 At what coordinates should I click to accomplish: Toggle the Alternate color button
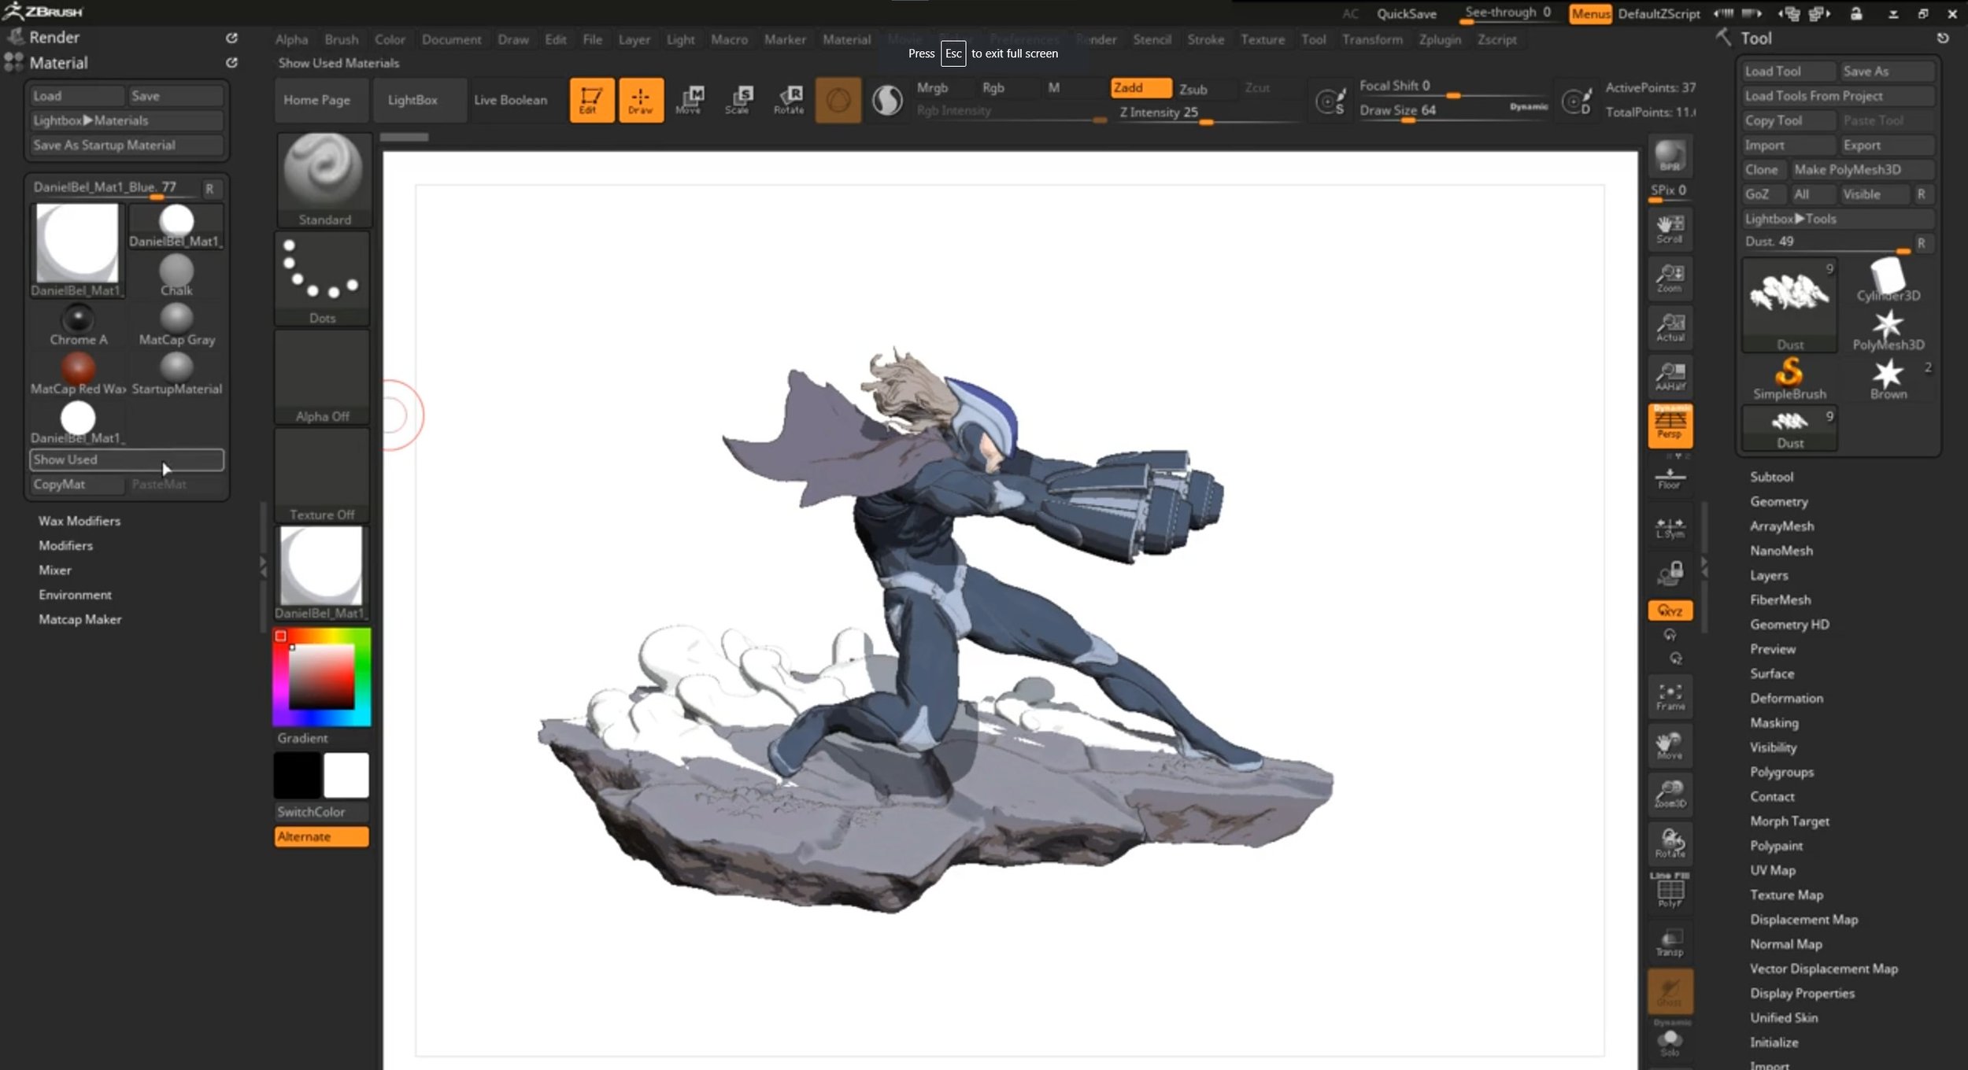[x=321, y=836]
